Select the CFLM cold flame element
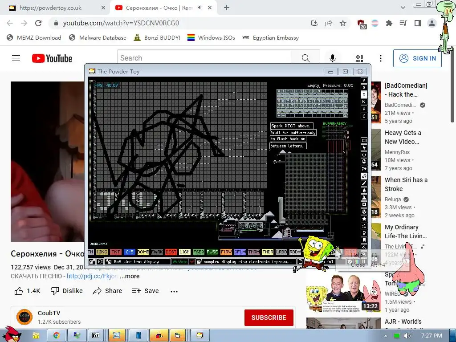 click(x=240, y=252)
